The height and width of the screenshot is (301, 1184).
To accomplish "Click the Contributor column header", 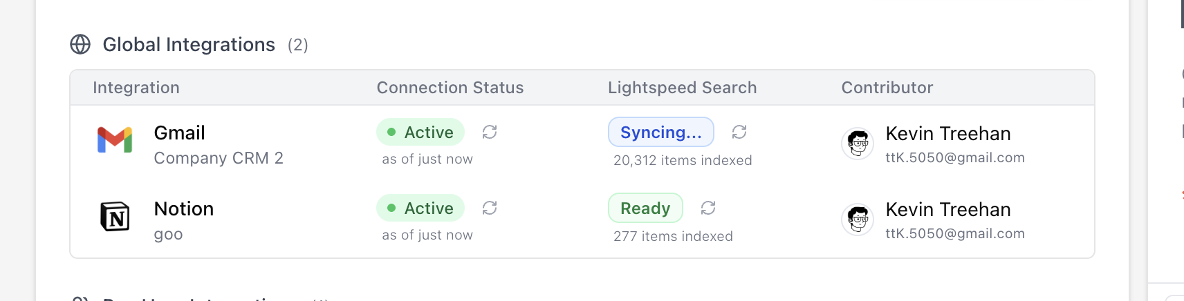I will 887,88.
